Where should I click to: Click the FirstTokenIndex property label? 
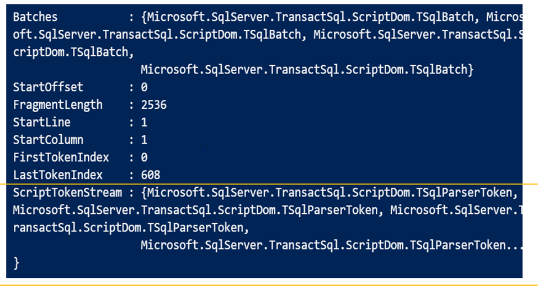[61, 158]
